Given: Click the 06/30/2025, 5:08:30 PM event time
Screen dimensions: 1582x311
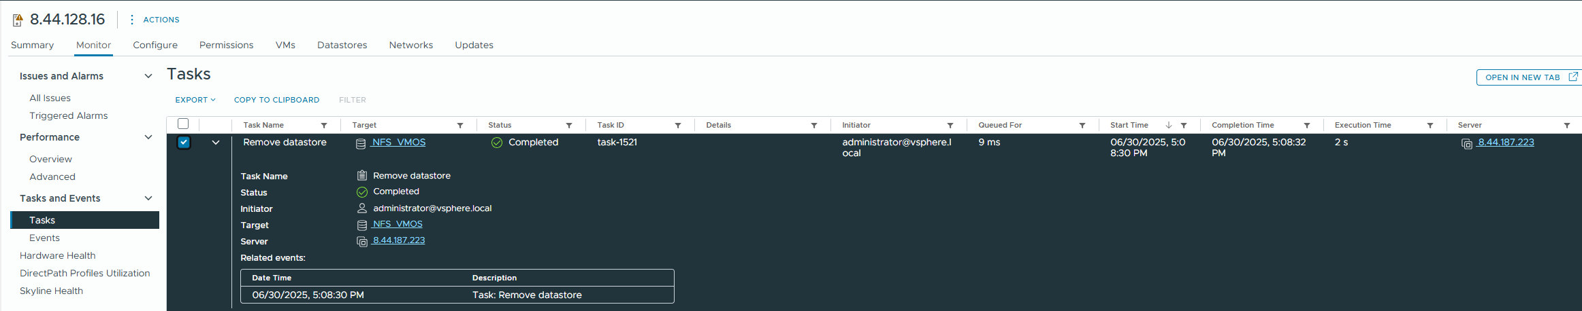Looking at the screenshot, I should click(x=308, y=295).
